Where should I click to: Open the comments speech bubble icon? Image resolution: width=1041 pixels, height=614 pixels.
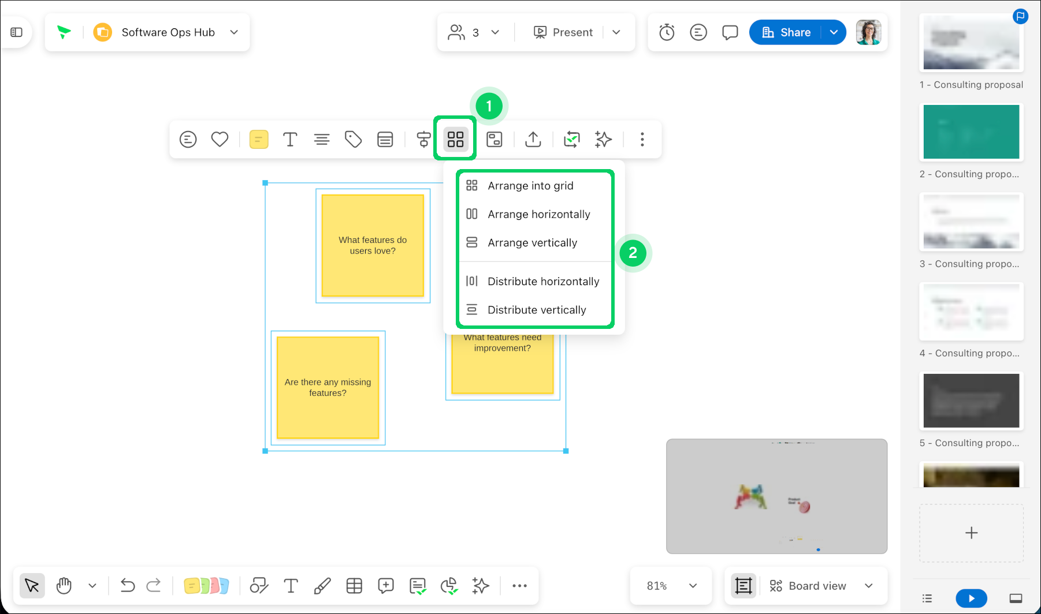pos(730,32)
